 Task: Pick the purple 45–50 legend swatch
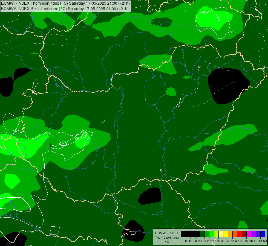pyautogui.click(x=253, y=234)
